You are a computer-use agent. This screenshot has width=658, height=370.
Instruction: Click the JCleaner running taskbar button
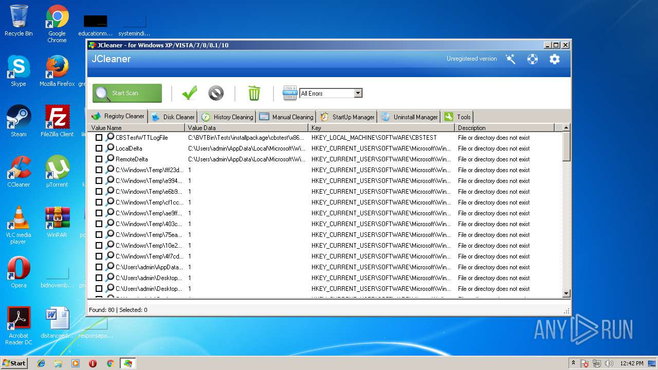point(127,363)
